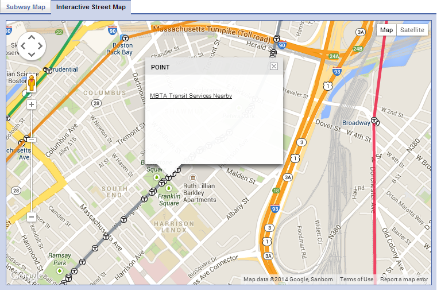Zoom in with the plus button
437x291 pixels.
pos(32,104)
